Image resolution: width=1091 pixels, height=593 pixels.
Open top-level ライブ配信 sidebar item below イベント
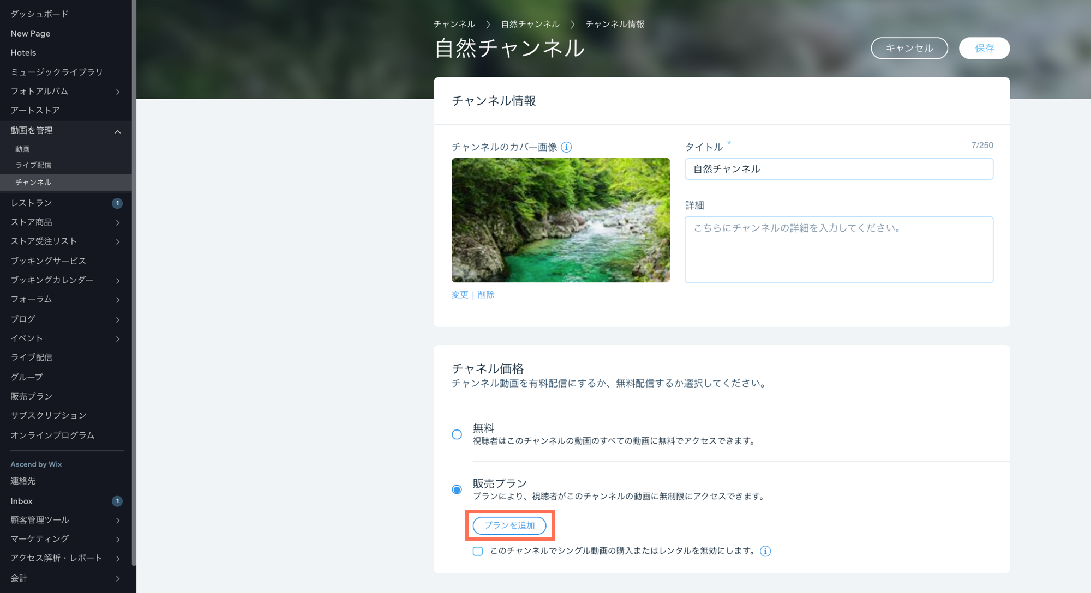point(31,358)
